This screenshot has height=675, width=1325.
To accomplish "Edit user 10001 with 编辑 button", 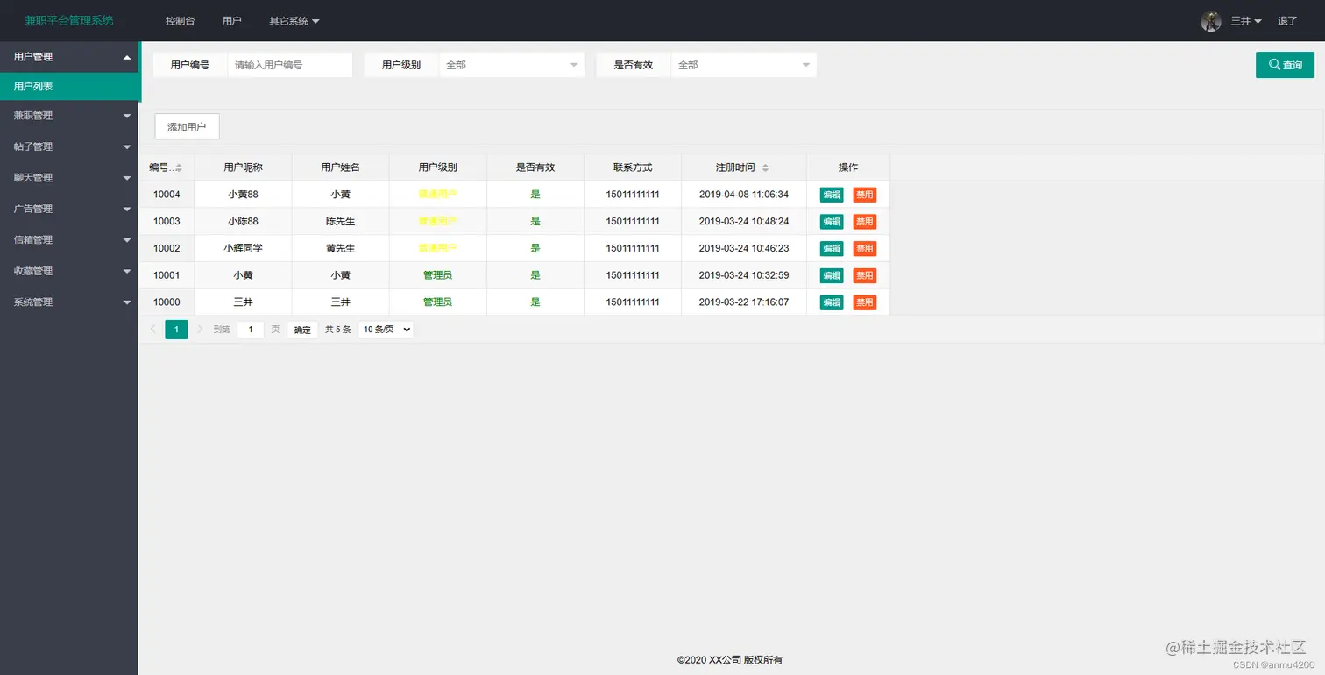I will 832,275.
